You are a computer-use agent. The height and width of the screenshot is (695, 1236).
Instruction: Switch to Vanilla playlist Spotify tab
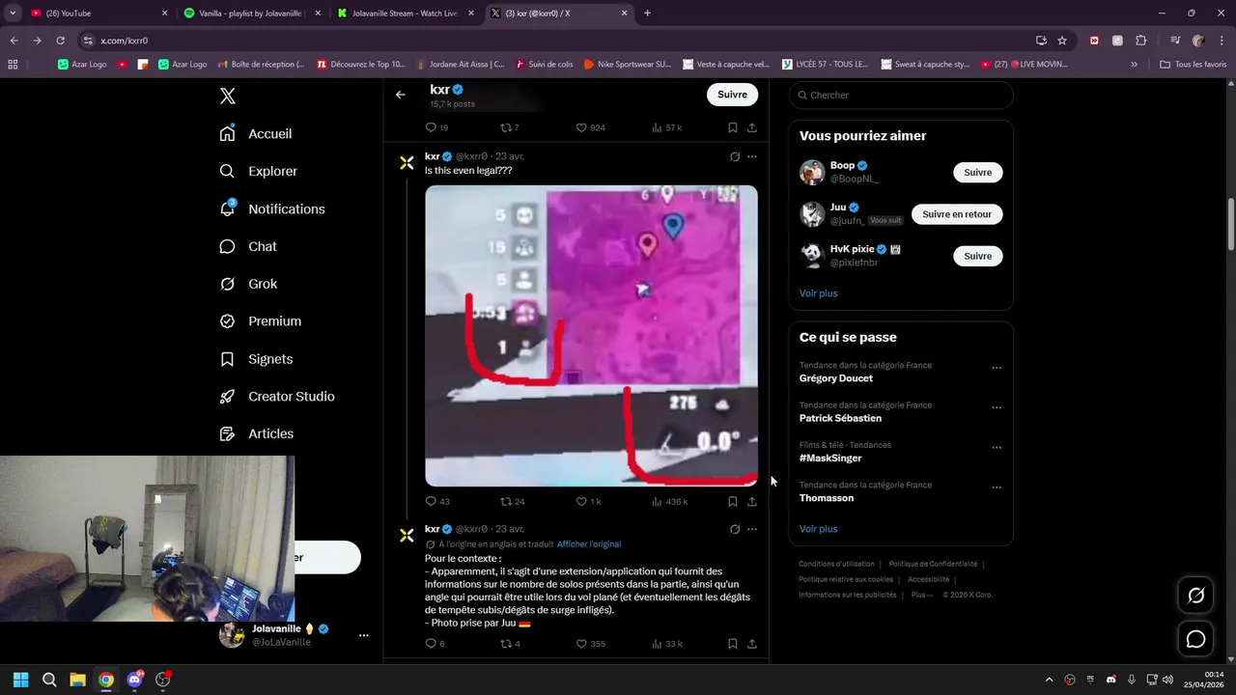click(x=253, y=14)
